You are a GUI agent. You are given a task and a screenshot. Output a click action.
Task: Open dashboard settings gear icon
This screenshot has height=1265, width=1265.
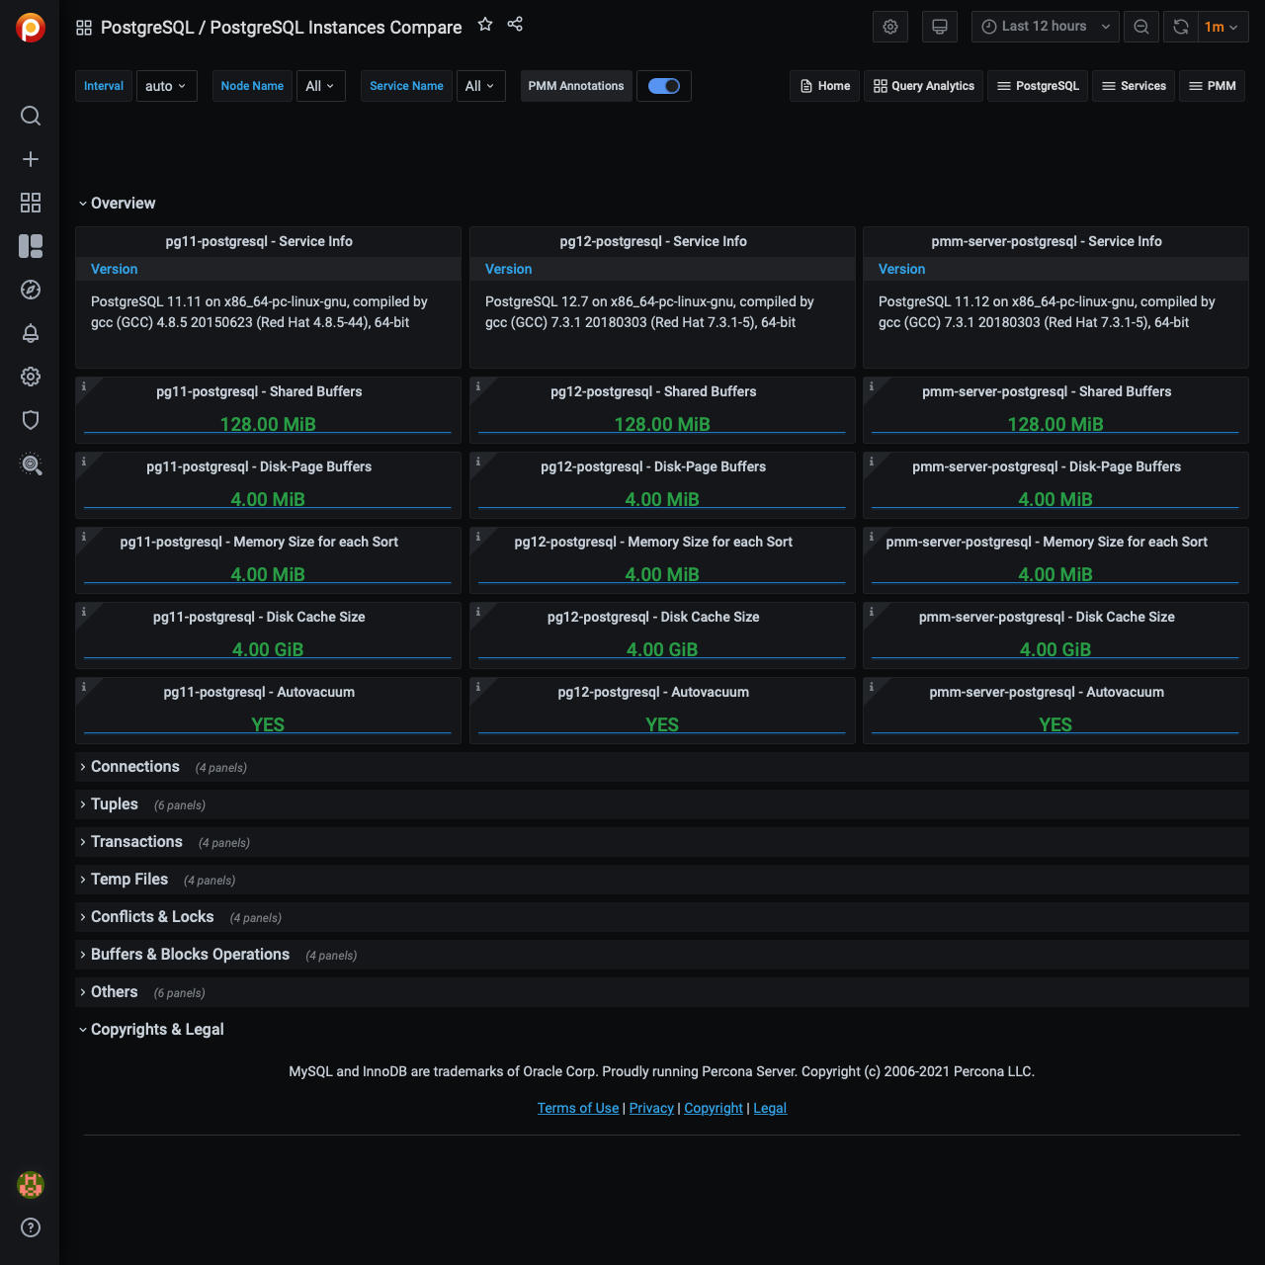tap(890, 27)
